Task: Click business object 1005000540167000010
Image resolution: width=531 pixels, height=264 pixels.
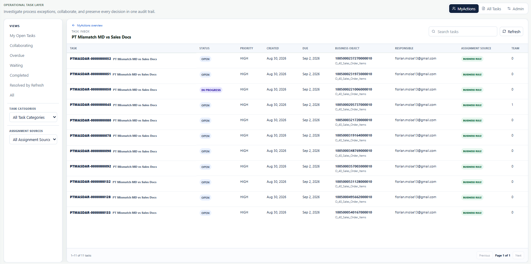Action: pos(353,212)
